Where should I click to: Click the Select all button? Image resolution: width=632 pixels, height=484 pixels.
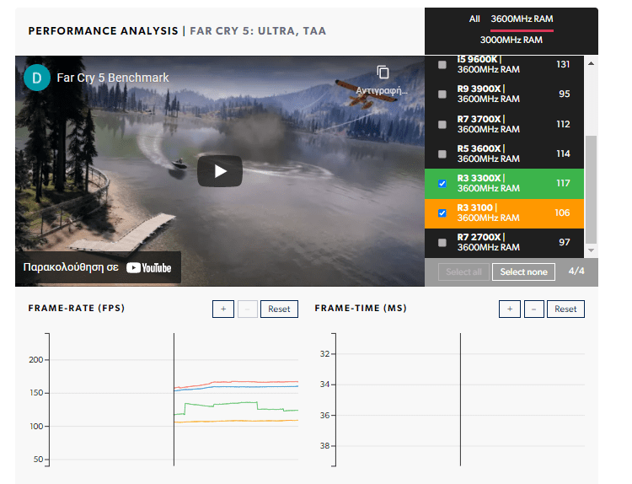pos(463,272)
